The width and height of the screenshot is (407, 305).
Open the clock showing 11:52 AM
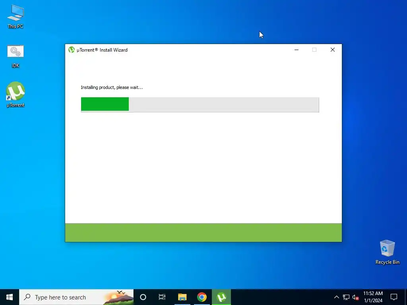pos(373,297)
